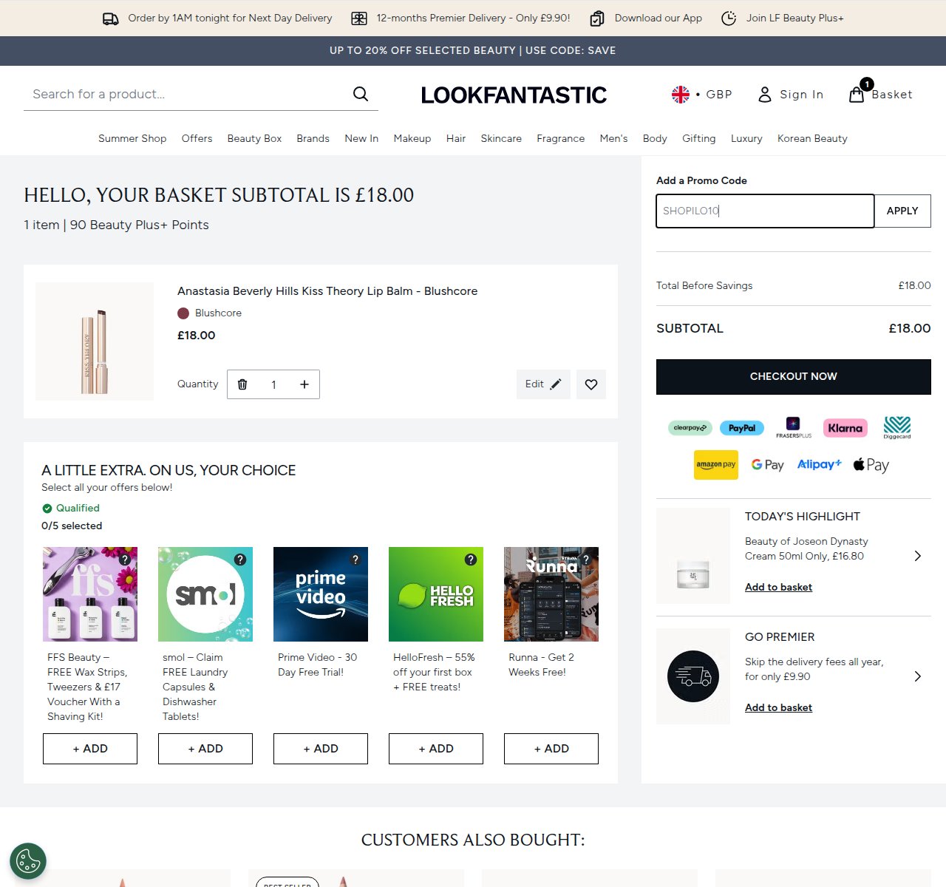Open the Brands menu
Image resolution: width=946 pixels, height=887 pixels.
[313, 138]
